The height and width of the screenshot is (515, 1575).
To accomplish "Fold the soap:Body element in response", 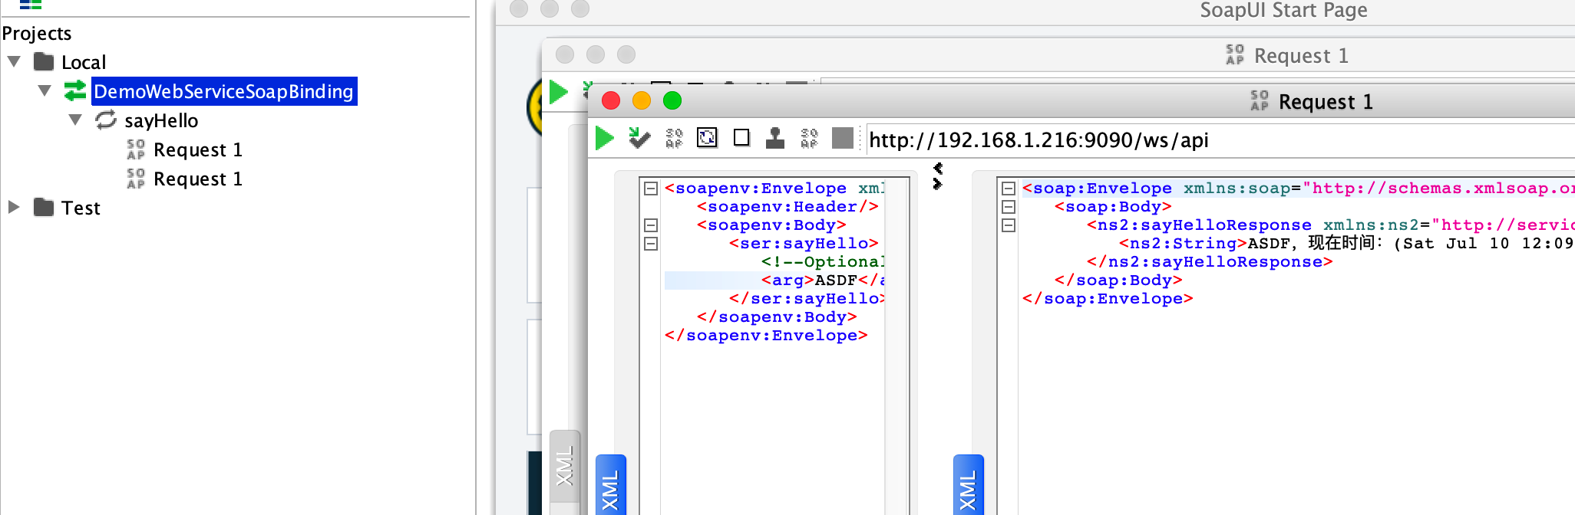I will click(1009, 207).
